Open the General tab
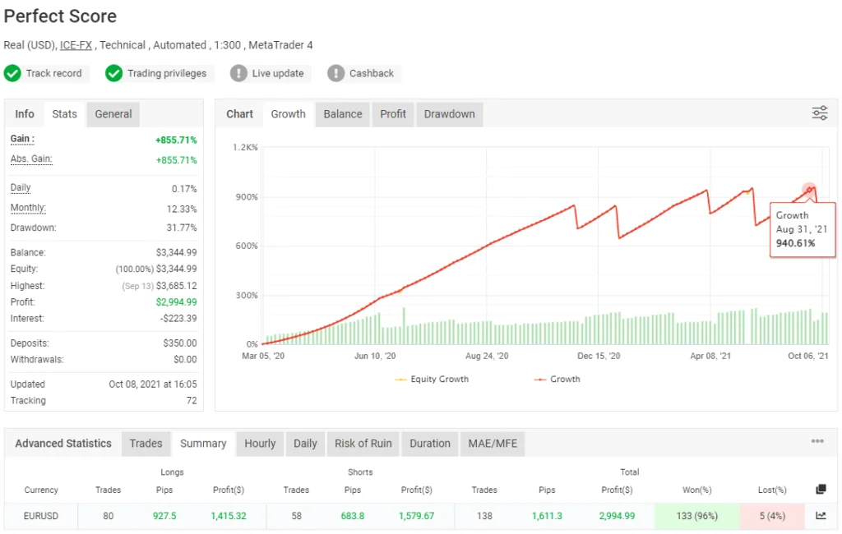Screen dimensions: 842x534 tap(113, 114)
